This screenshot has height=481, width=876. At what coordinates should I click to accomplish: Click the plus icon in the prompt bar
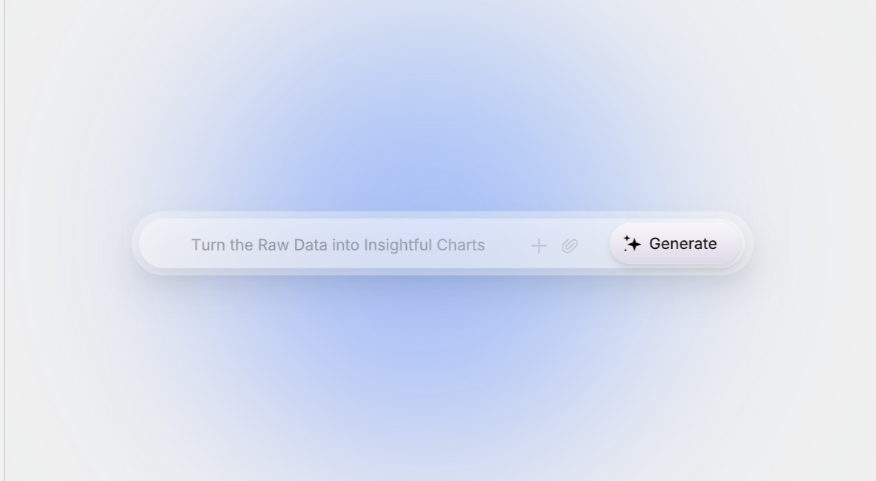539,245
